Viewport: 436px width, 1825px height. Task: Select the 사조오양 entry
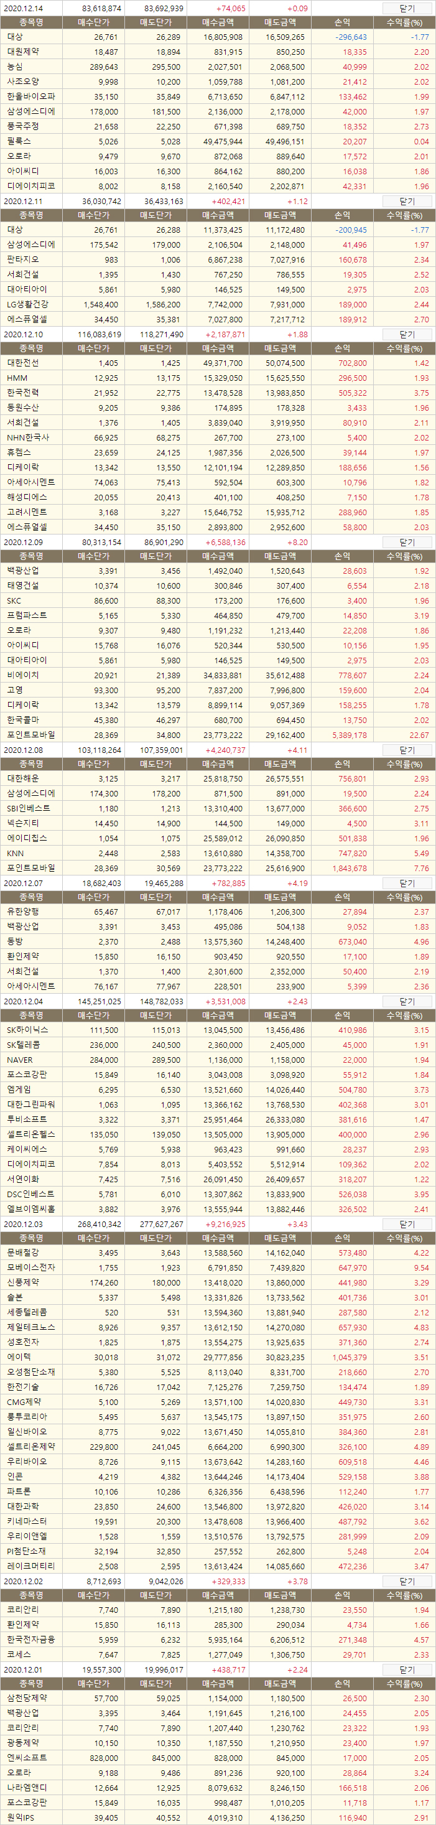24,82
